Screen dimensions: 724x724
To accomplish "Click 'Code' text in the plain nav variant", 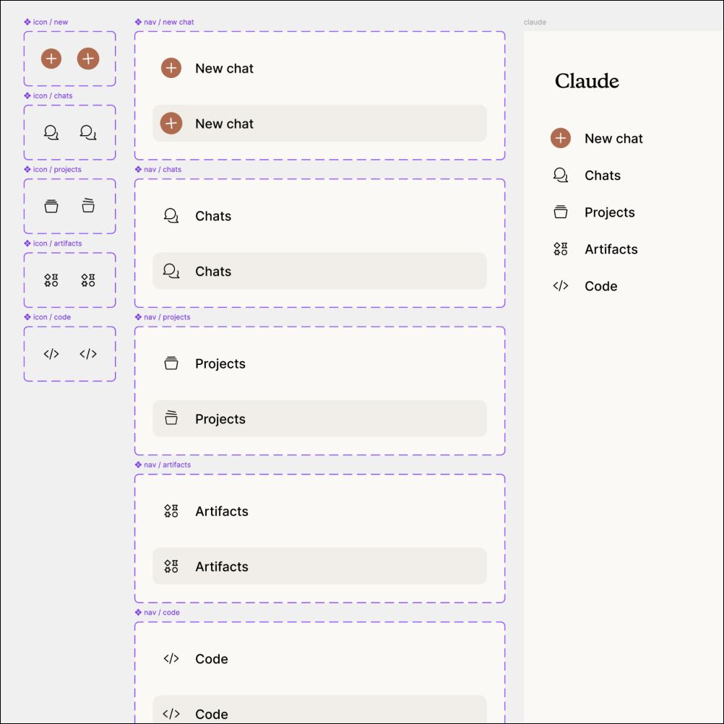I will (x=212, y=660).
